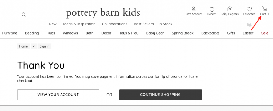Go to the Sale category
The width and height of the screenshot is (273, 111).
[265, 33]
